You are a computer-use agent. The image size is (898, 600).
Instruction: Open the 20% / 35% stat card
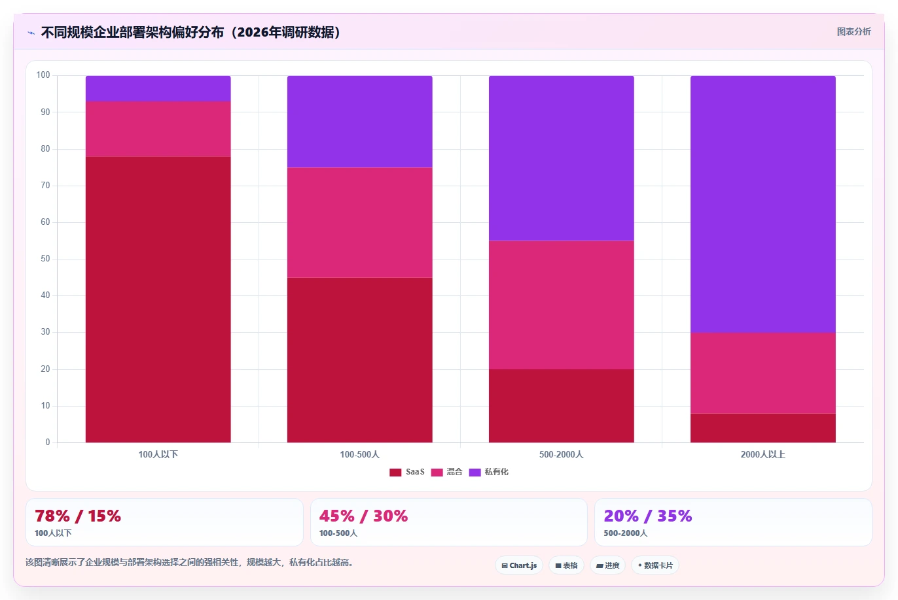(733, 522)
